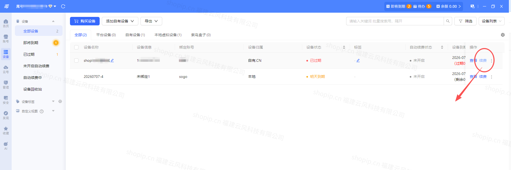511x170 pixels.
Task: Click the 明天到期 status text
Action: click(x=318, y=77)
